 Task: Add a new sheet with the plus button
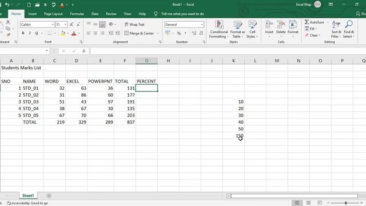pos(49,196)
